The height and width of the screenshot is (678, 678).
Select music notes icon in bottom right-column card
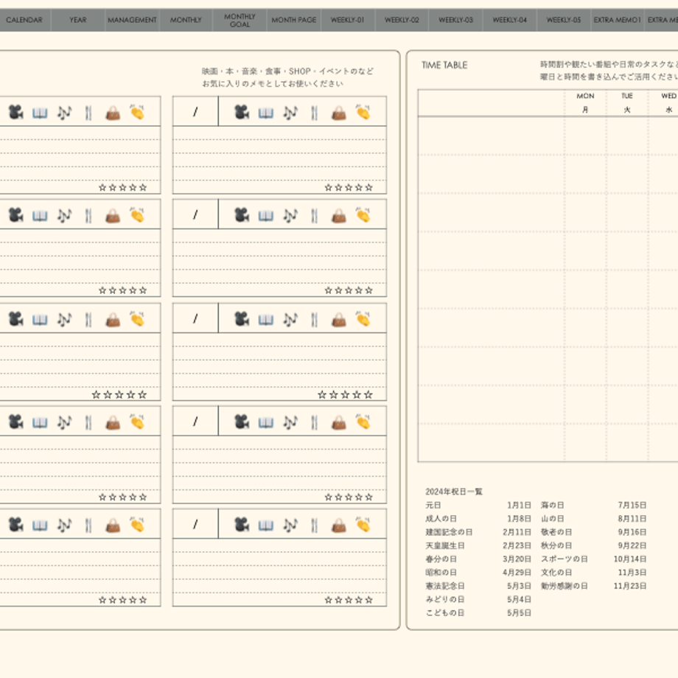click(x=290, y=525)
